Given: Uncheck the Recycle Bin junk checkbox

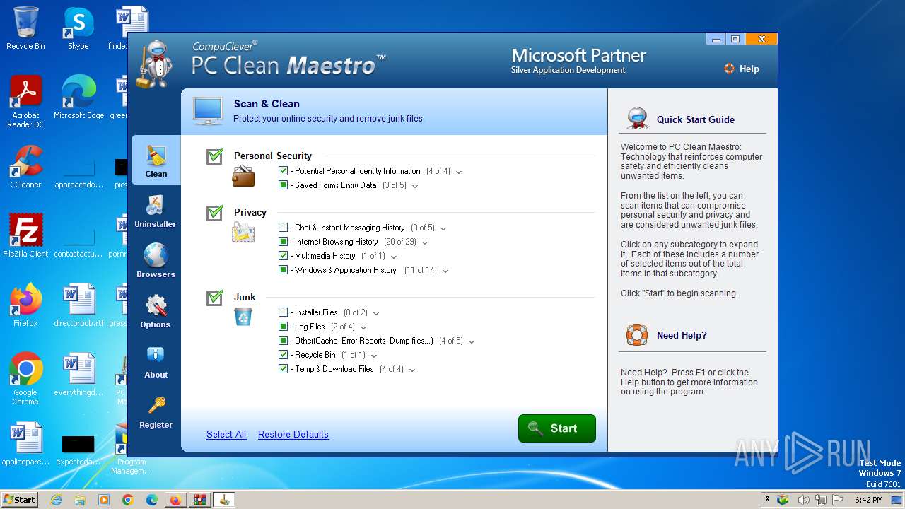Looking at the screenshot, I should 284,355.
